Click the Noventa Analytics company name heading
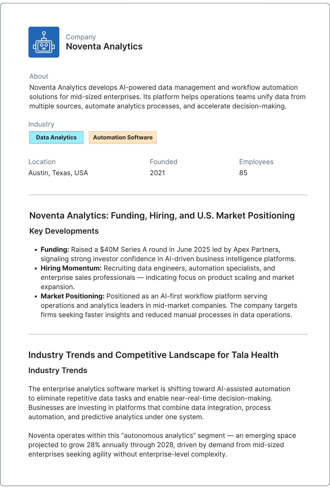Viewport: 330px width, 489px height. tap(104, 46)
